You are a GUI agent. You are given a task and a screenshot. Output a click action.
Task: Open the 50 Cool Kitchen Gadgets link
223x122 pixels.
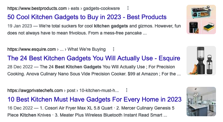tap(87, 17)
